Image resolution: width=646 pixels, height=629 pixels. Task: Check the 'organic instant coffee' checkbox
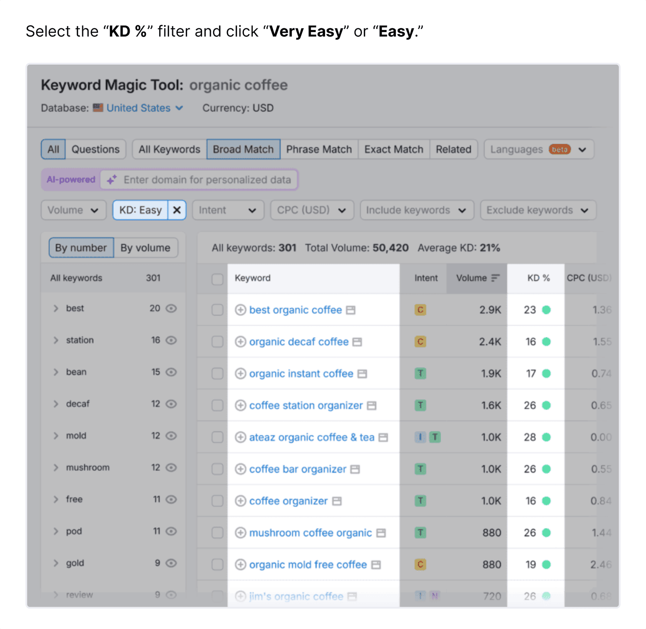(x=217, y=374)
